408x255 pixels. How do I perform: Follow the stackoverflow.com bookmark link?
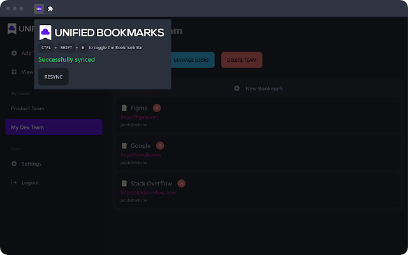click(148, 193)
